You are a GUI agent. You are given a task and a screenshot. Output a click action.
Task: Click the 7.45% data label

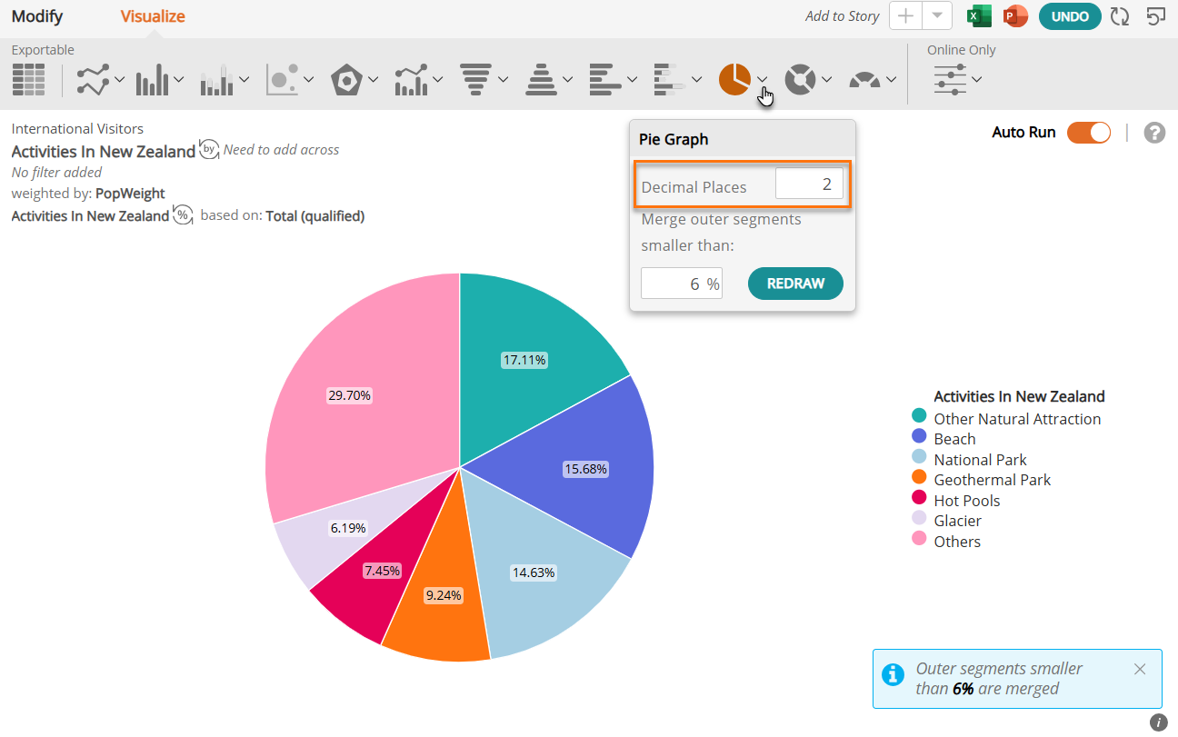pyautogui.click(x=382, y=571)
